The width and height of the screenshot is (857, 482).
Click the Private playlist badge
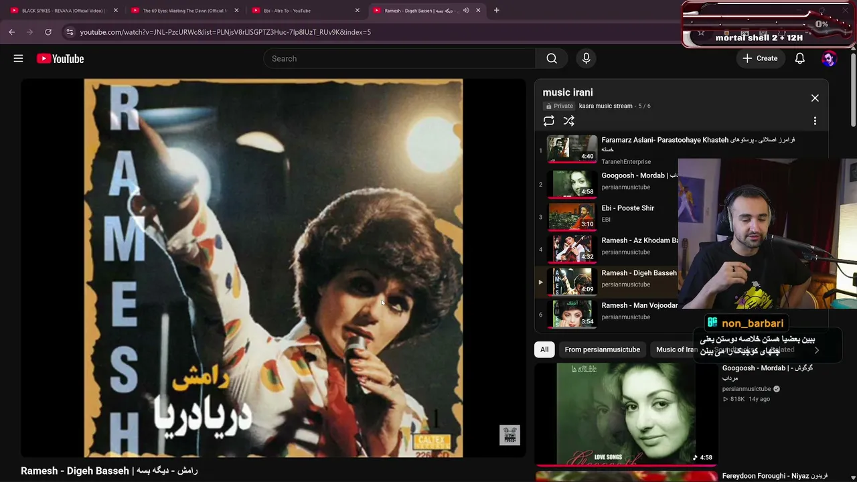pos(559,106)
